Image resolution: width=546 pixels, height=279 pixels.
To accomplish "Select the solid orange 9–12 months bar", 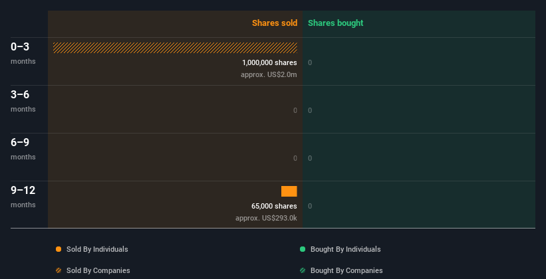I will pos(289,191).
